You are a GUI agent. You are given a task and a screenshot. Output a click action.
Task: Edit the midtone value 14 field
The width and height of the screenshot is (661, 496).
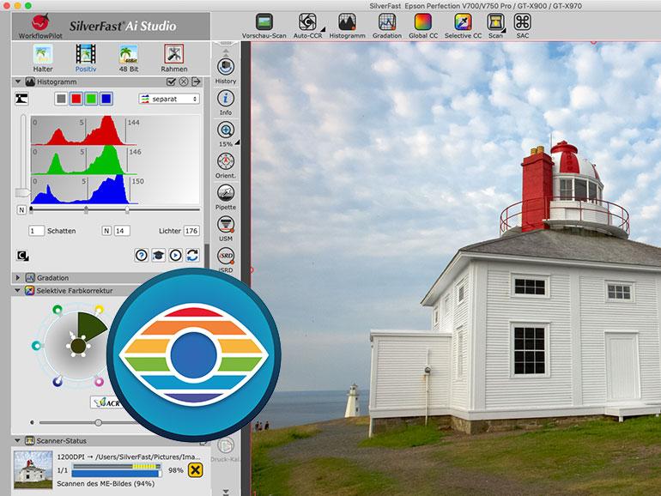[x=122, y=231]
